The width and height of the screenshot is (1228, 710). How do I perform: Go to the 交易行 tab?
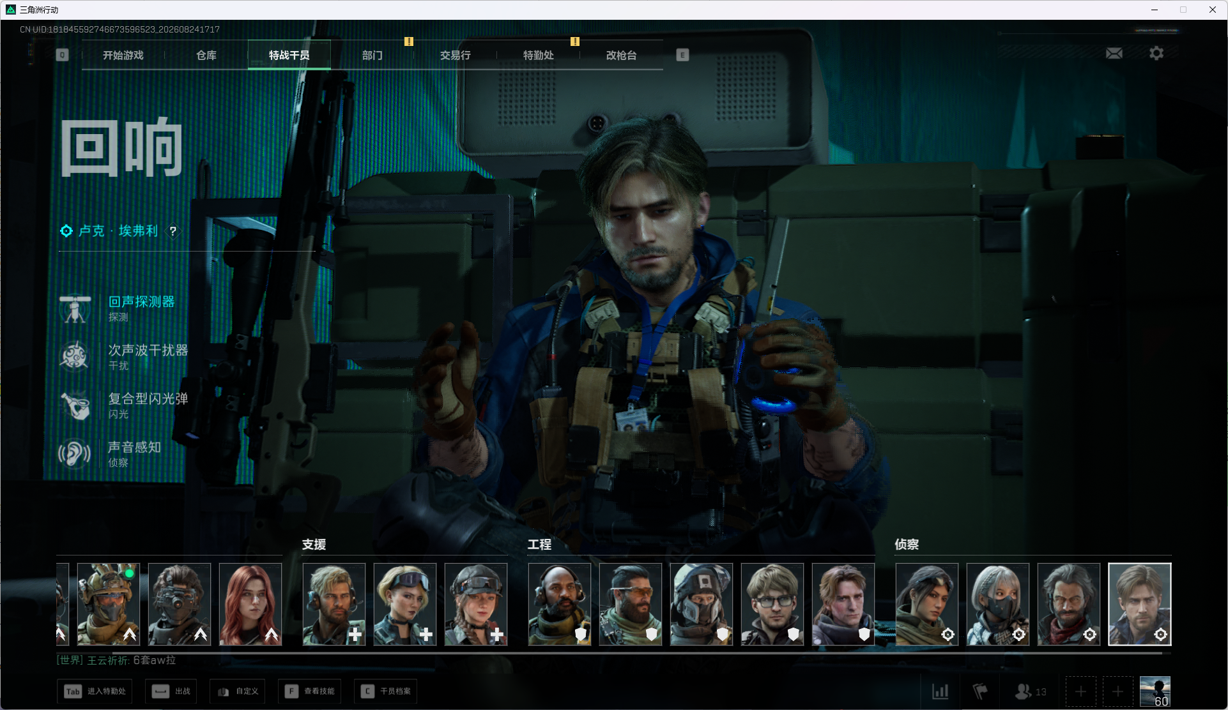(x=456, y=56)
